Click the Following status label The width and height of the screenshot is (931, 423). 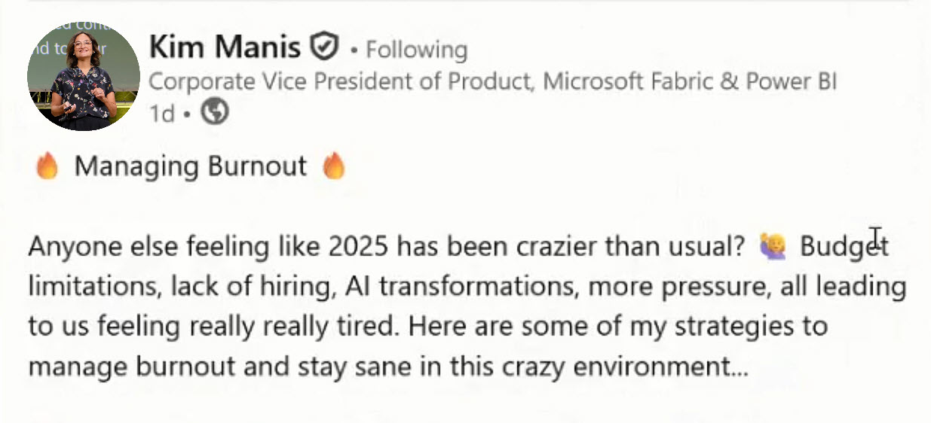pyautogui.click(x=416, y=50)
